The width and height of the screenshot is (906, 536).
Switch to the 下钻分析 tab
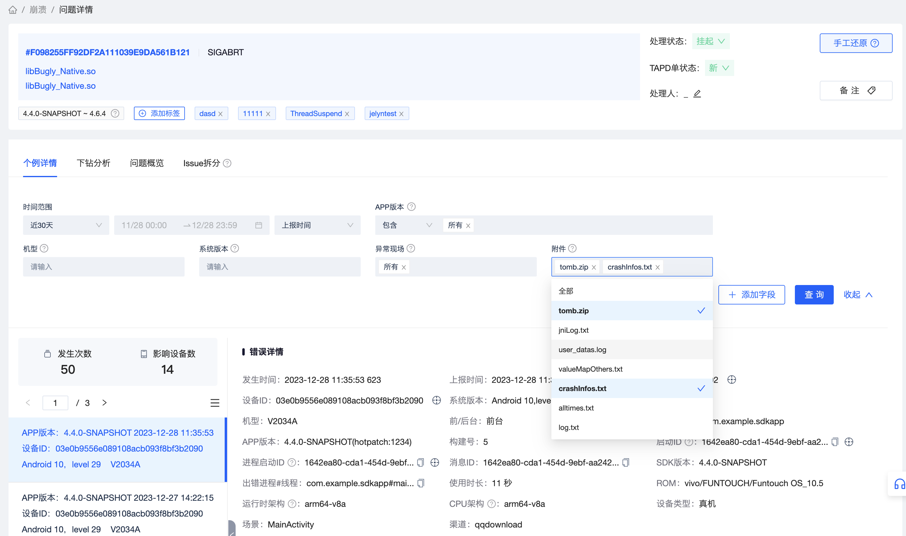tap(93, 163)
